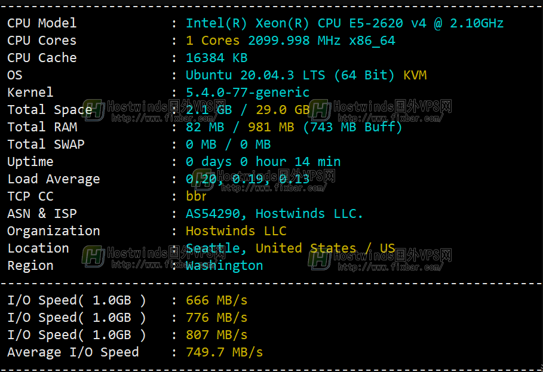Click the Total RAM label

[x=42, y=127]
